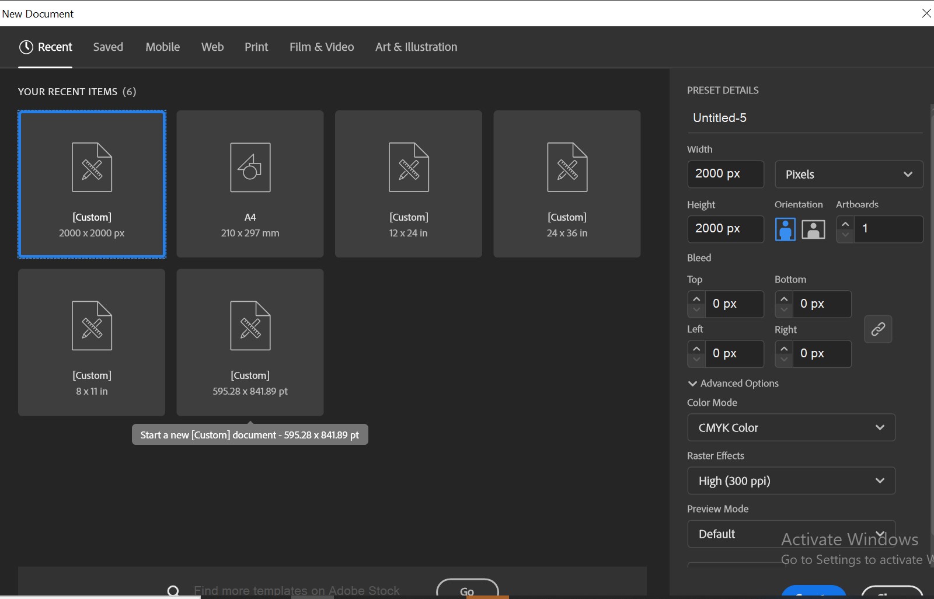Screen dimensions: 934x599
Task: Click the Artboards number field
Action: (x=888, y=229)
